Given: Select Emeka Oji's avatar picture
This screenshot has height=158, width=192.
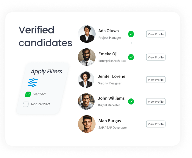Looking at the screenshot, I should 87,57.
